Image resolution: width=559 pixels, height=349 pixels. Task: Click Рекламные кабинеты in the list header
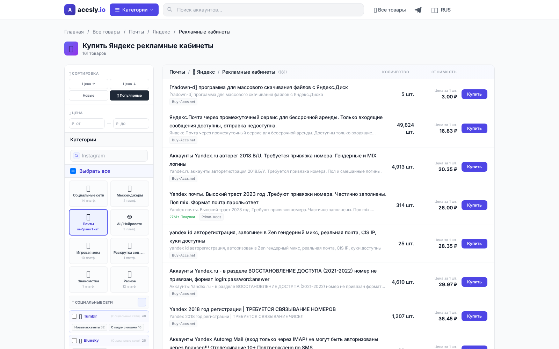(x=249, y=72)
